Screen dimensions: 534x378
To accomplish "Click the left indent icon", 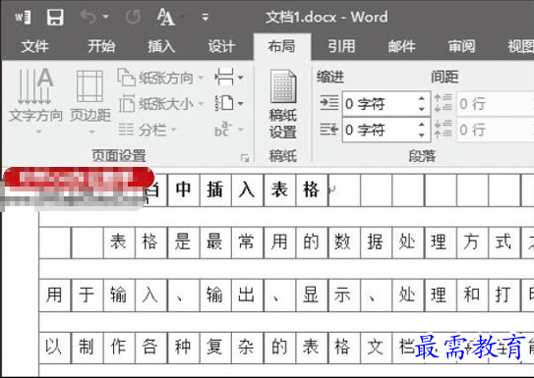I will (x=329, y=103).
